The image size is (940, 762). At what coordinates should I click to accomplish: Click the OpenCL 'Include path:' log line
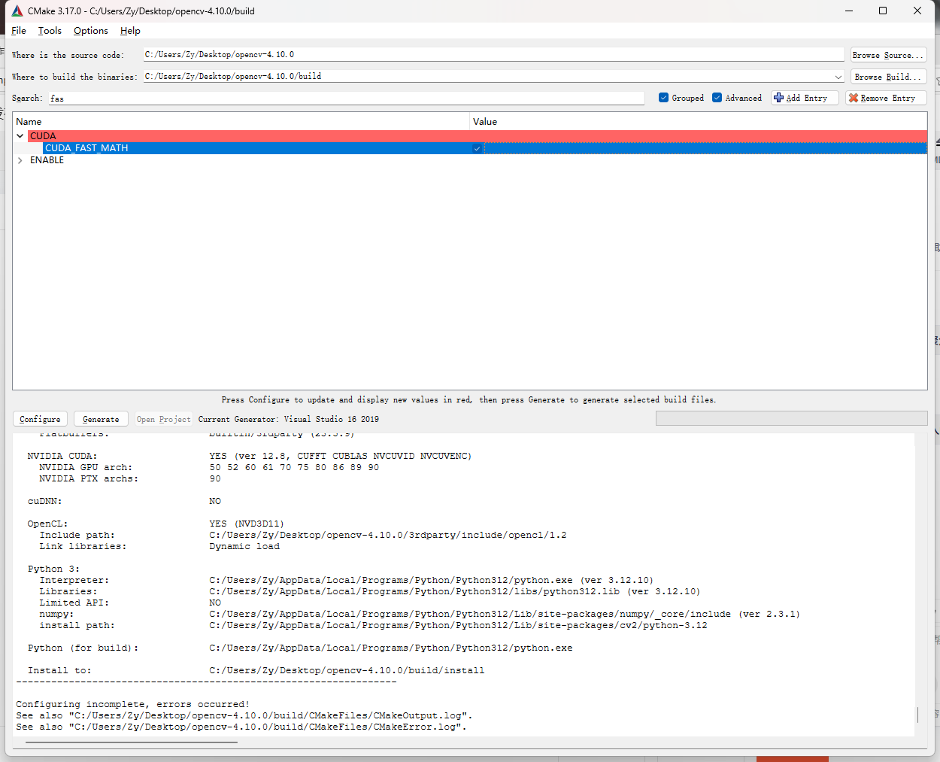(x=303, y=535)
